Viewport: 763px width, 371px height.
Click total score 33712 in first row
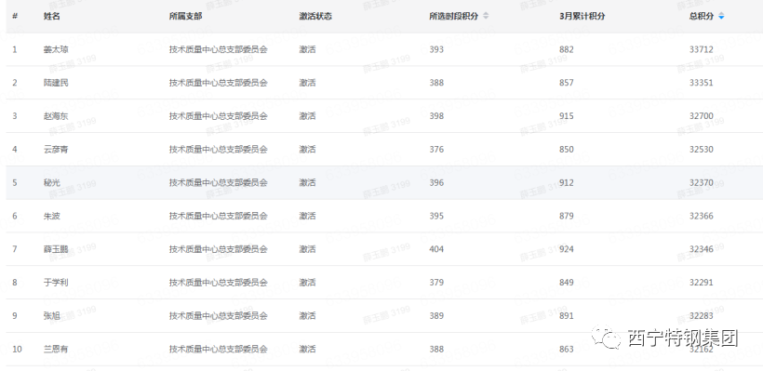coord(702,49)
